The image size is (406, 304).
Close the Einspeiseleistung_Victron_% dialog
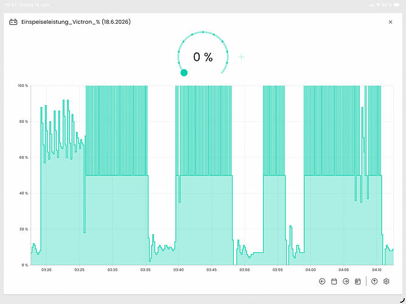click(x=390, y=22)
